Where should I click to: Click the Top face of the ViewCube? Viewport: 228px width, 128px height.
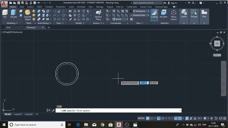click(x=217, y=43)
